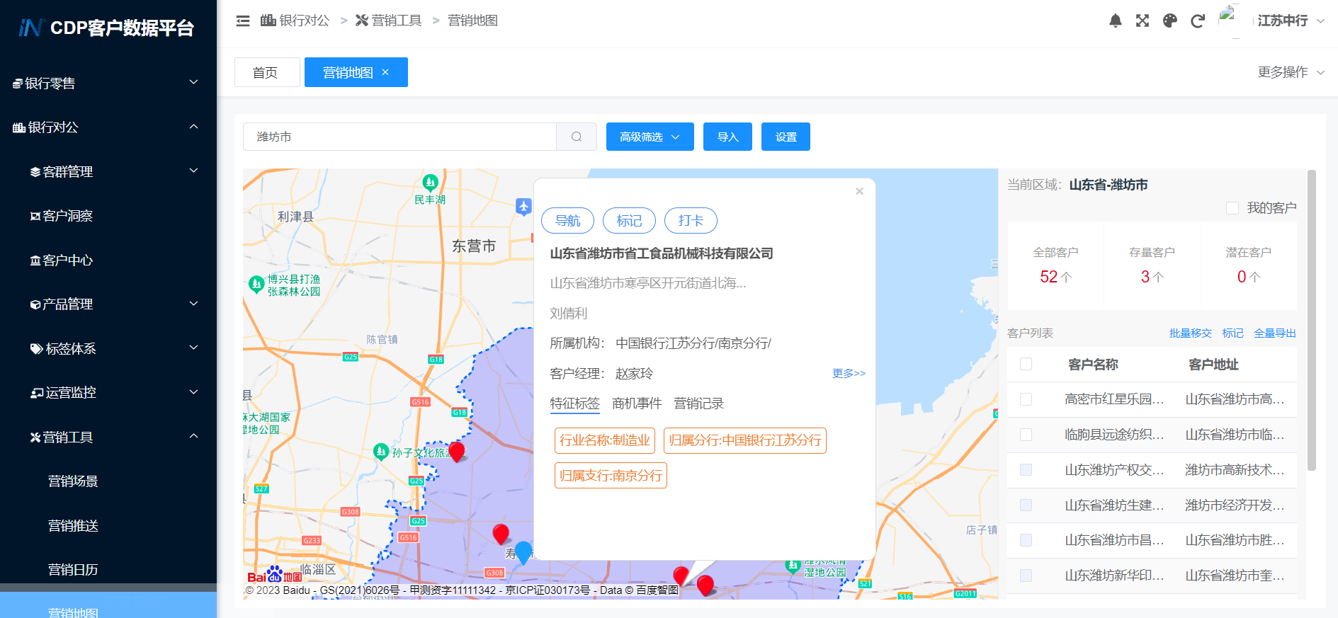1338x618 pixels.
Task: Click the 标记 button in popup
Action: click(x=629, y=220)
